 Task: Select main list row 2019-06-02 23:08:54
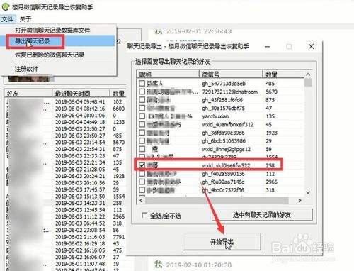(66, 230)
